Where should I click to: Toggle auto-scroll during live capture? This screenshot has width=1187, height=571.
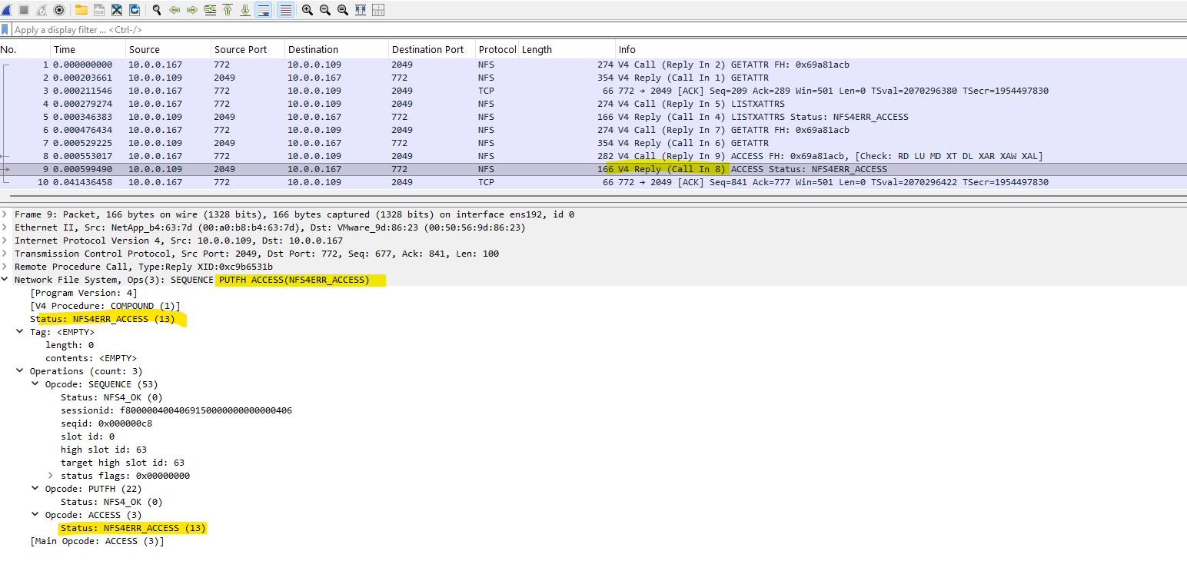(264, 10)
